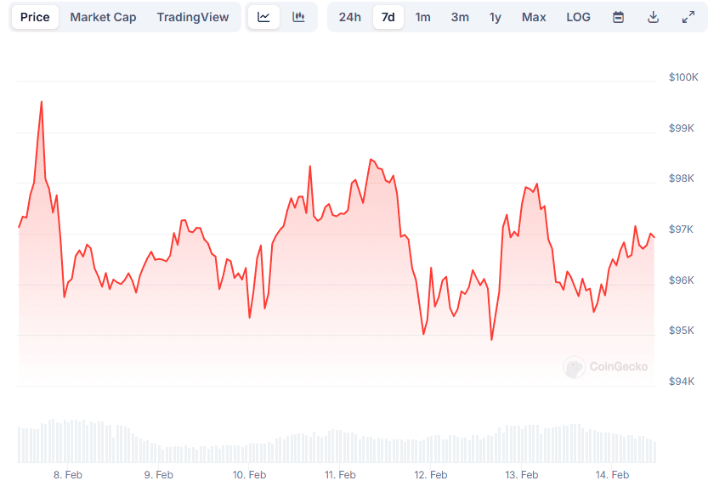The height and width of the screenshot is (492, 708).
Task: Set the chart range to 7d
Action: [x=388, y=17]
